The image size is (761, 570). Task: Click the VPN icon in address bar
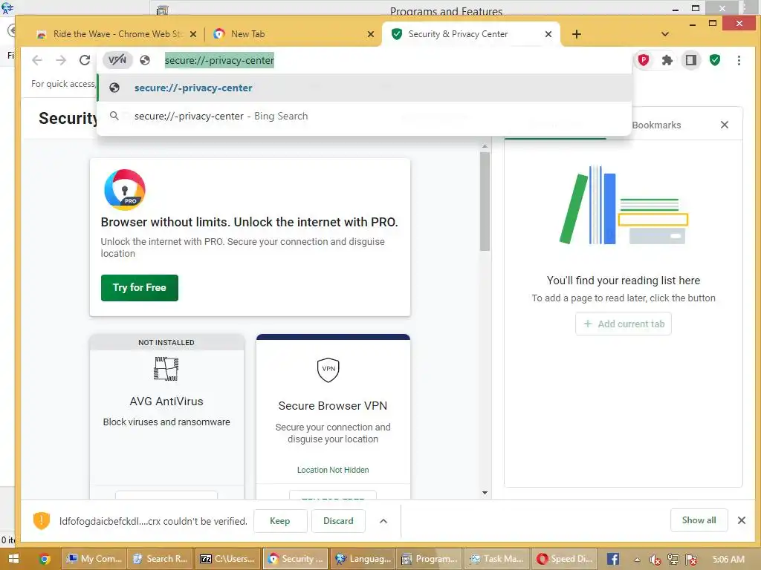pos(117,60)
